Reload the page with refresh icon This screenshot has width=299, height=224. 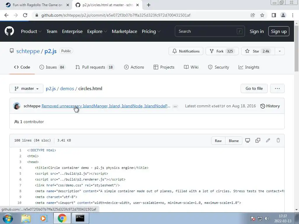25,15
